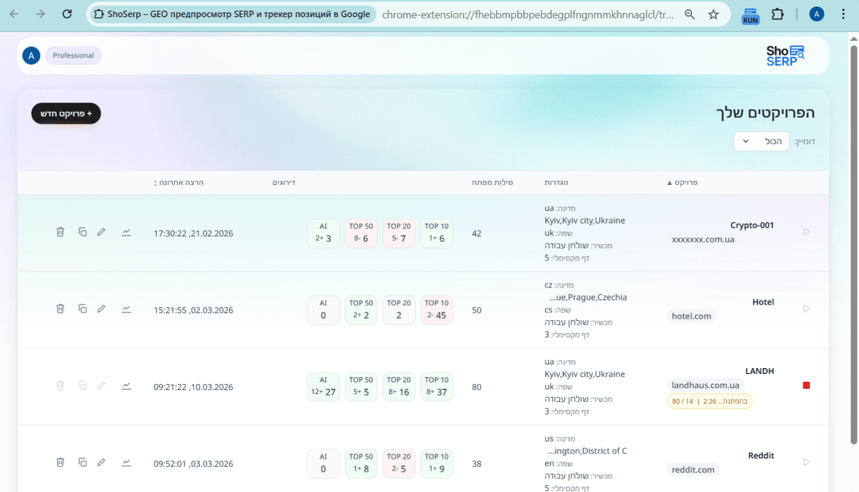Click TOP 50 badge in Crypto-001 row
The image size is (859, 492).
click(361, 233)
